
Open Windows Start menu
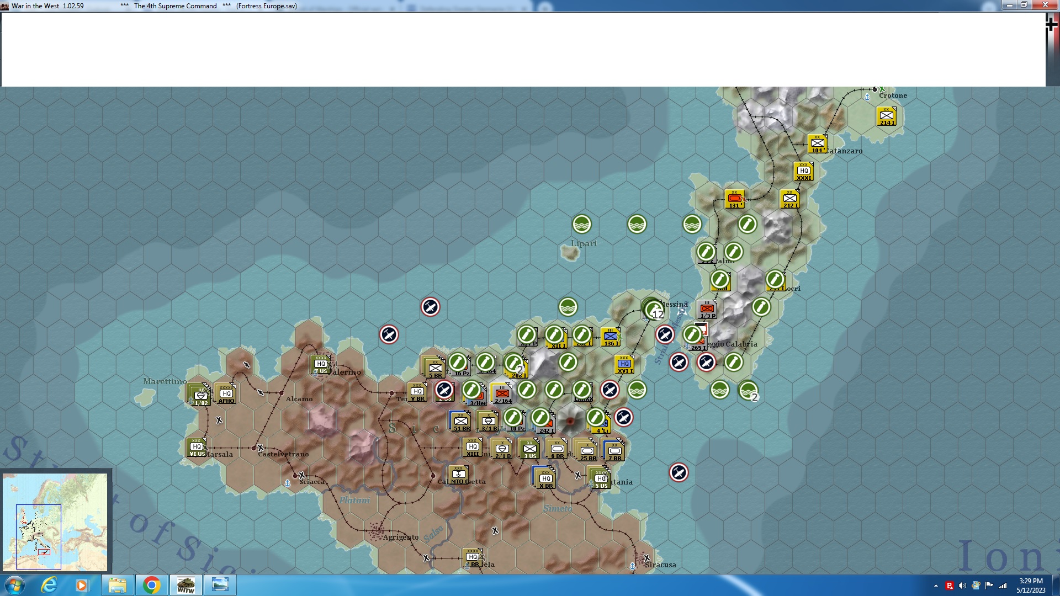coord(15,585)
